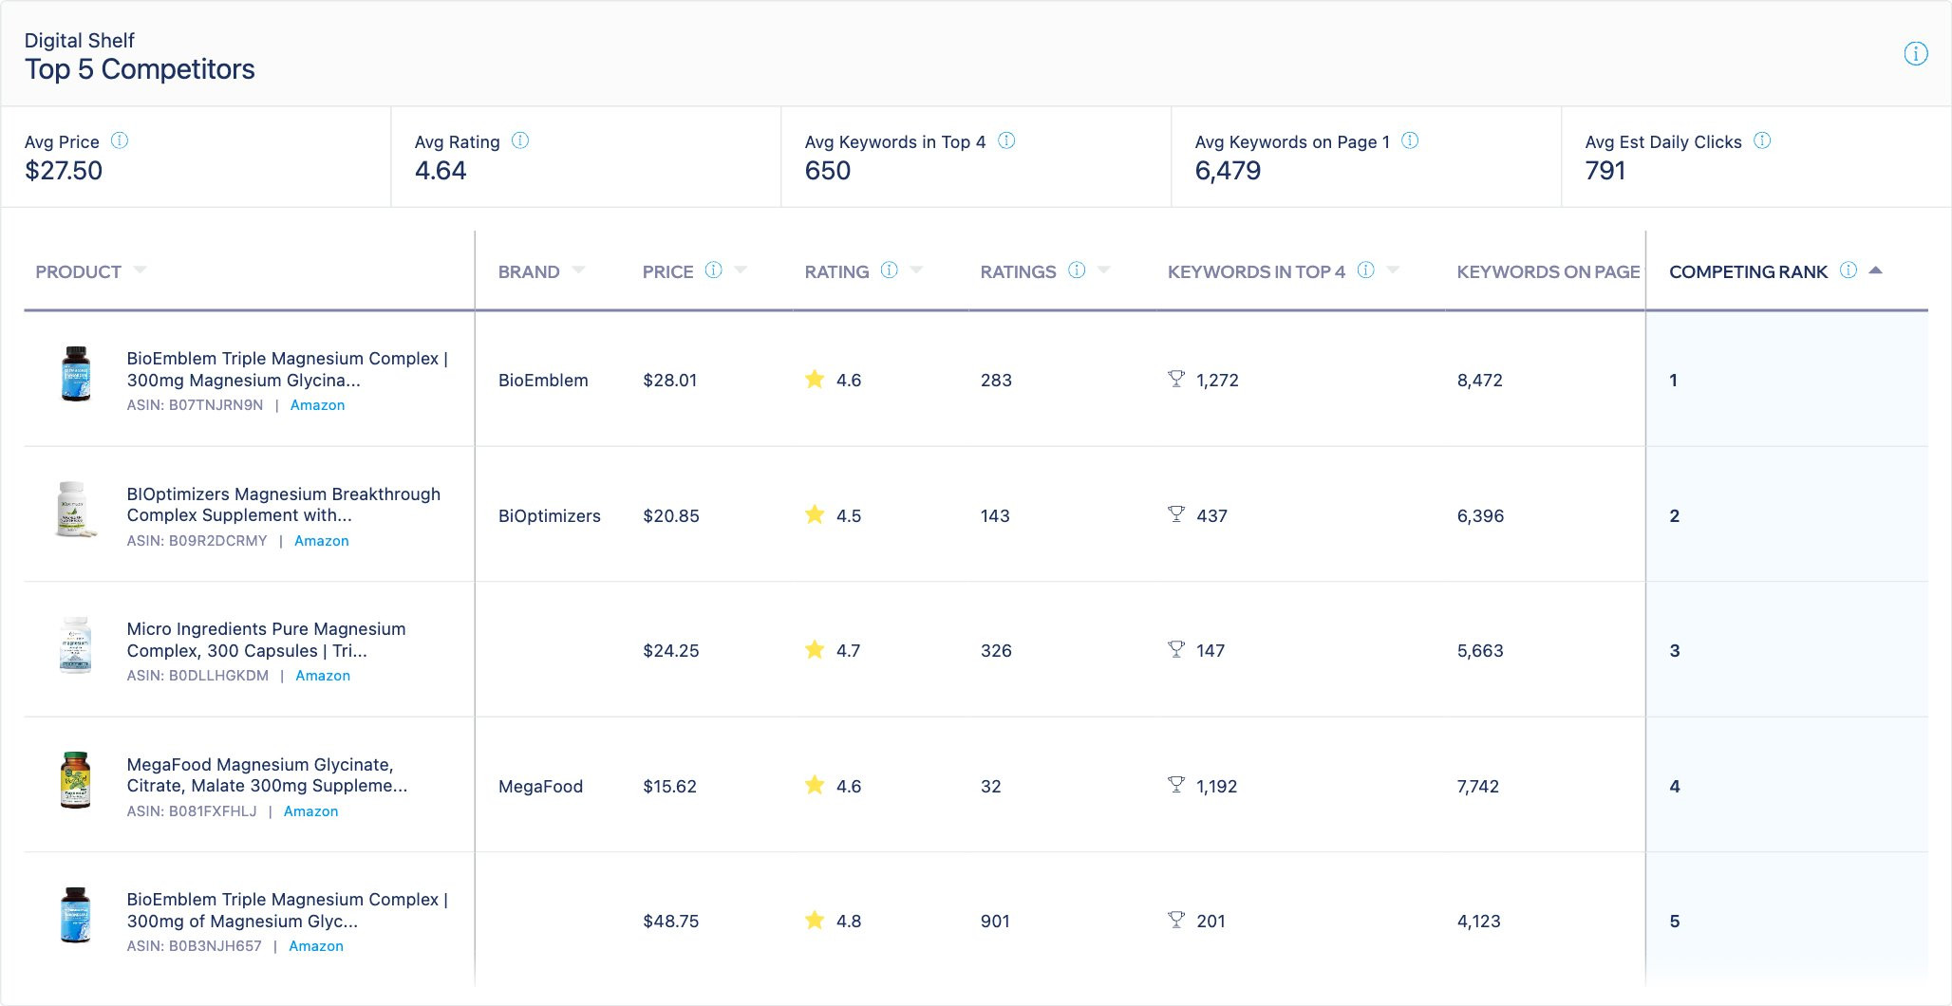Show info for COMPETING RANK column
Screen dimensions: 1952x1006
tap(1849, 270)
